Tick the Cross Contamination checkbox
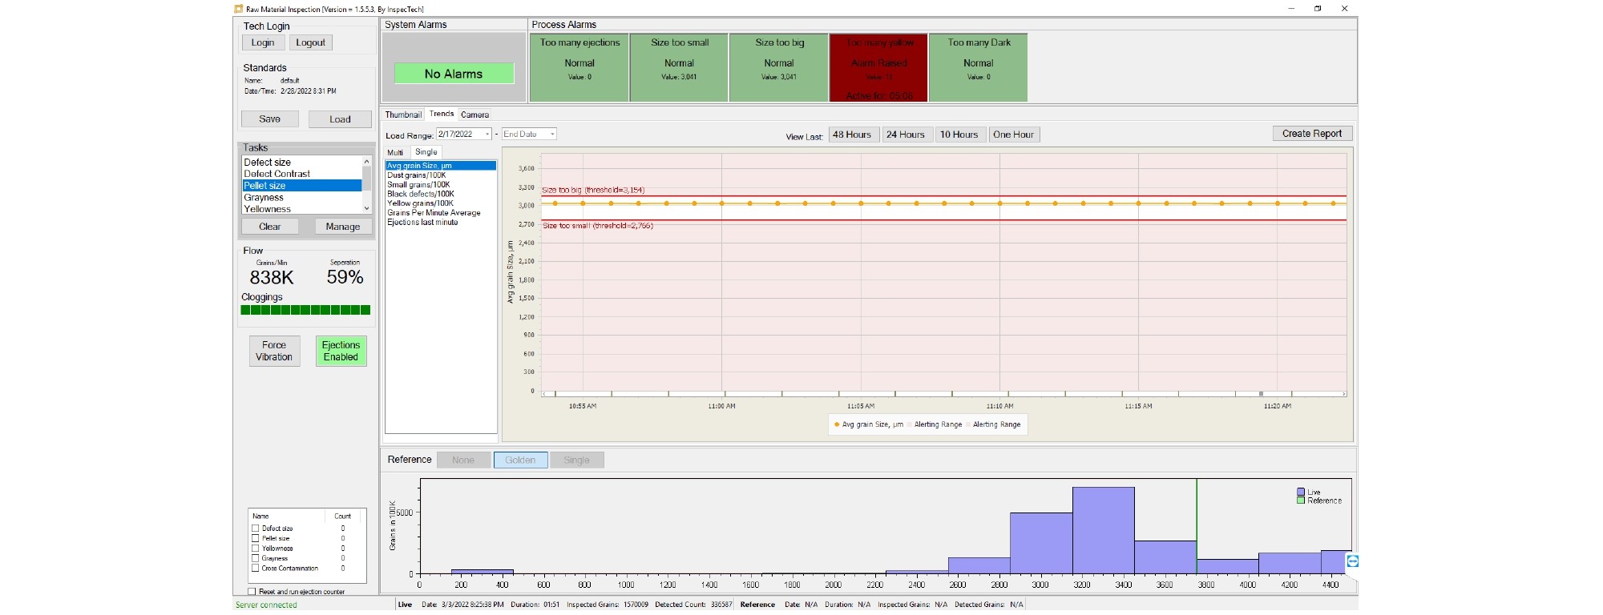Screen dimensions: 1603x615 coord(256,569)
